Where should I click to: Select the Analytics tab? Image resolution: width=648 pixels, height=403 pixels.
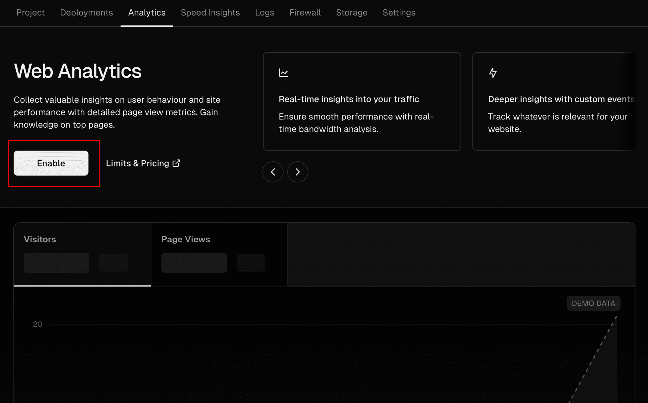coord(147,12)
